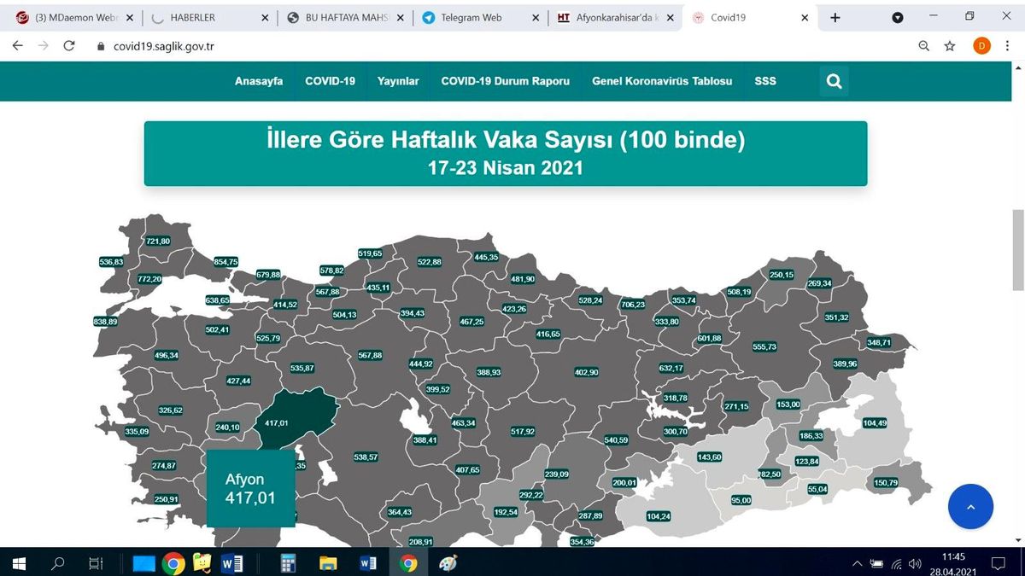The width and height of the screenshot is (1025, 576).
Task: Open COVID-19 menu item
Action: coord(331,81)
